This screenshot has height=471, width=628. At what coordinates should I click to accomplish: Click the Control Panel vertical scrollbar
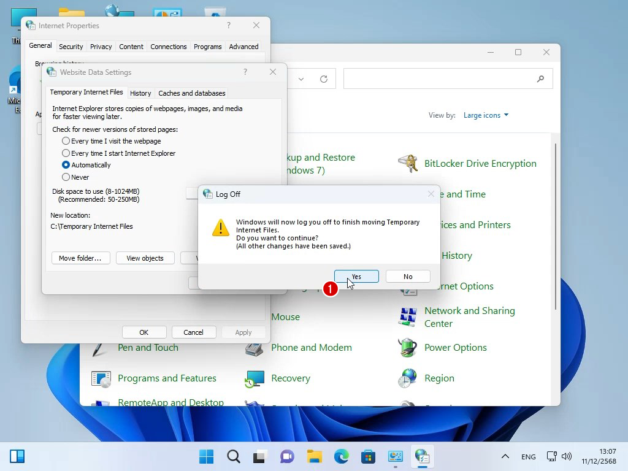coord(556,227)
